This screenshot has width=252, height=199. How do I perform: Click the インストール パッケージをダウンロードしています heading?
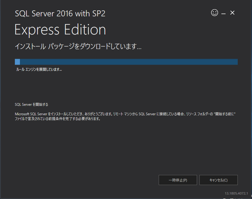[78, 47]
